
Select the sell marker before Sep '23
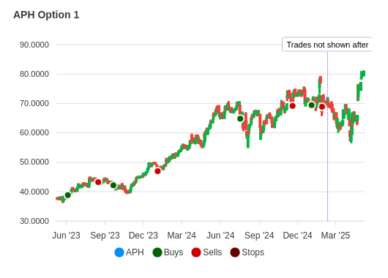[x=98, y=182]
